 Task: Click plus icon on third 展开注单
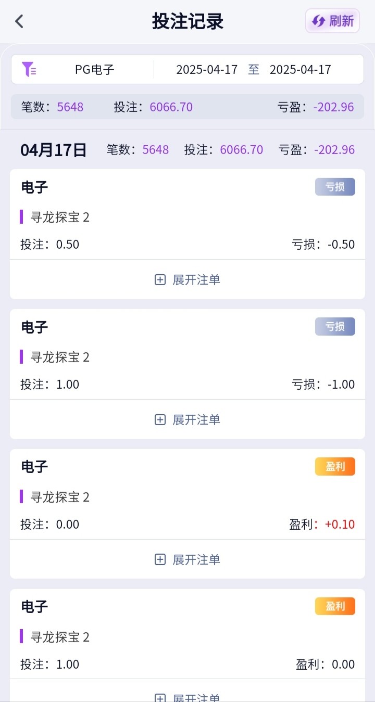tap(160, 559)
